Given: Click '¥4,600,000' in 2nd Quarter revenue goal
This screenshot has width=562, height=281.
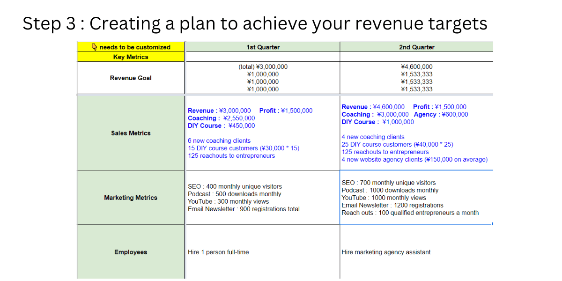Looking at the screenshot, I should (416, 67).
